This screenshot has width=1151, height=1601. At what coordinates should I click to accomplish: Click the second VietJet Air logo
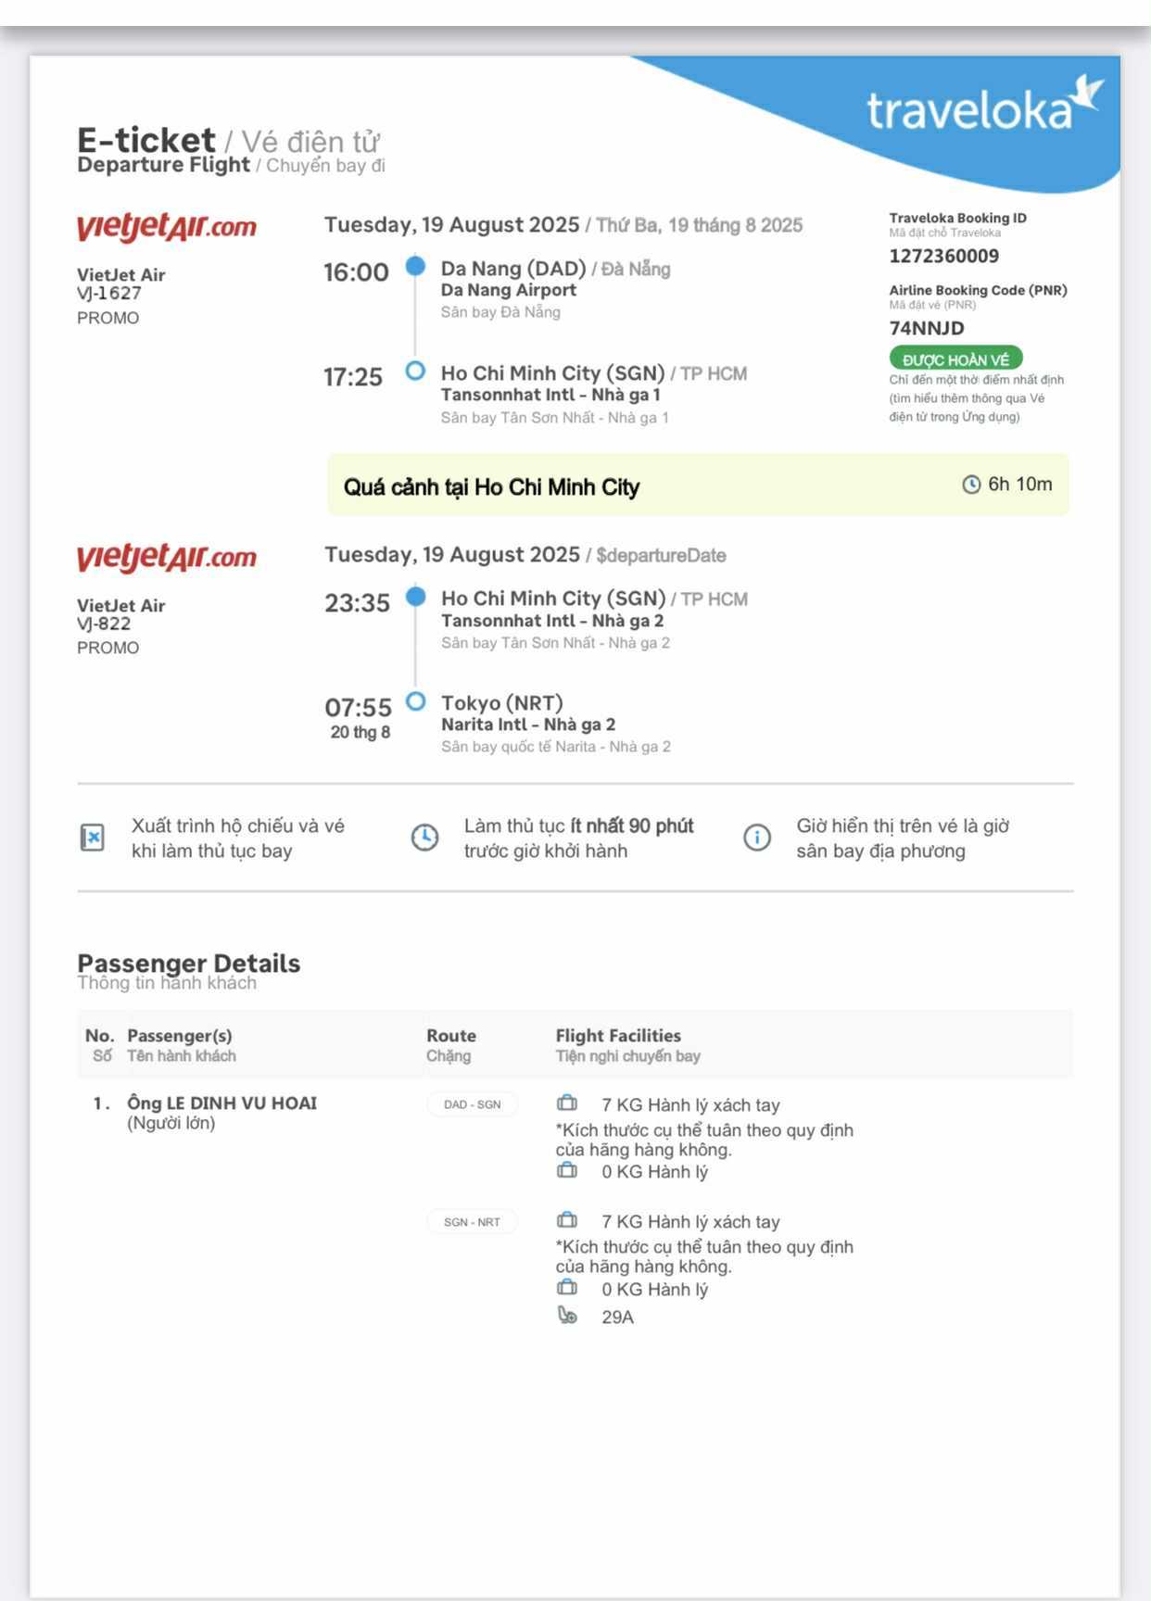click(167, 556)
